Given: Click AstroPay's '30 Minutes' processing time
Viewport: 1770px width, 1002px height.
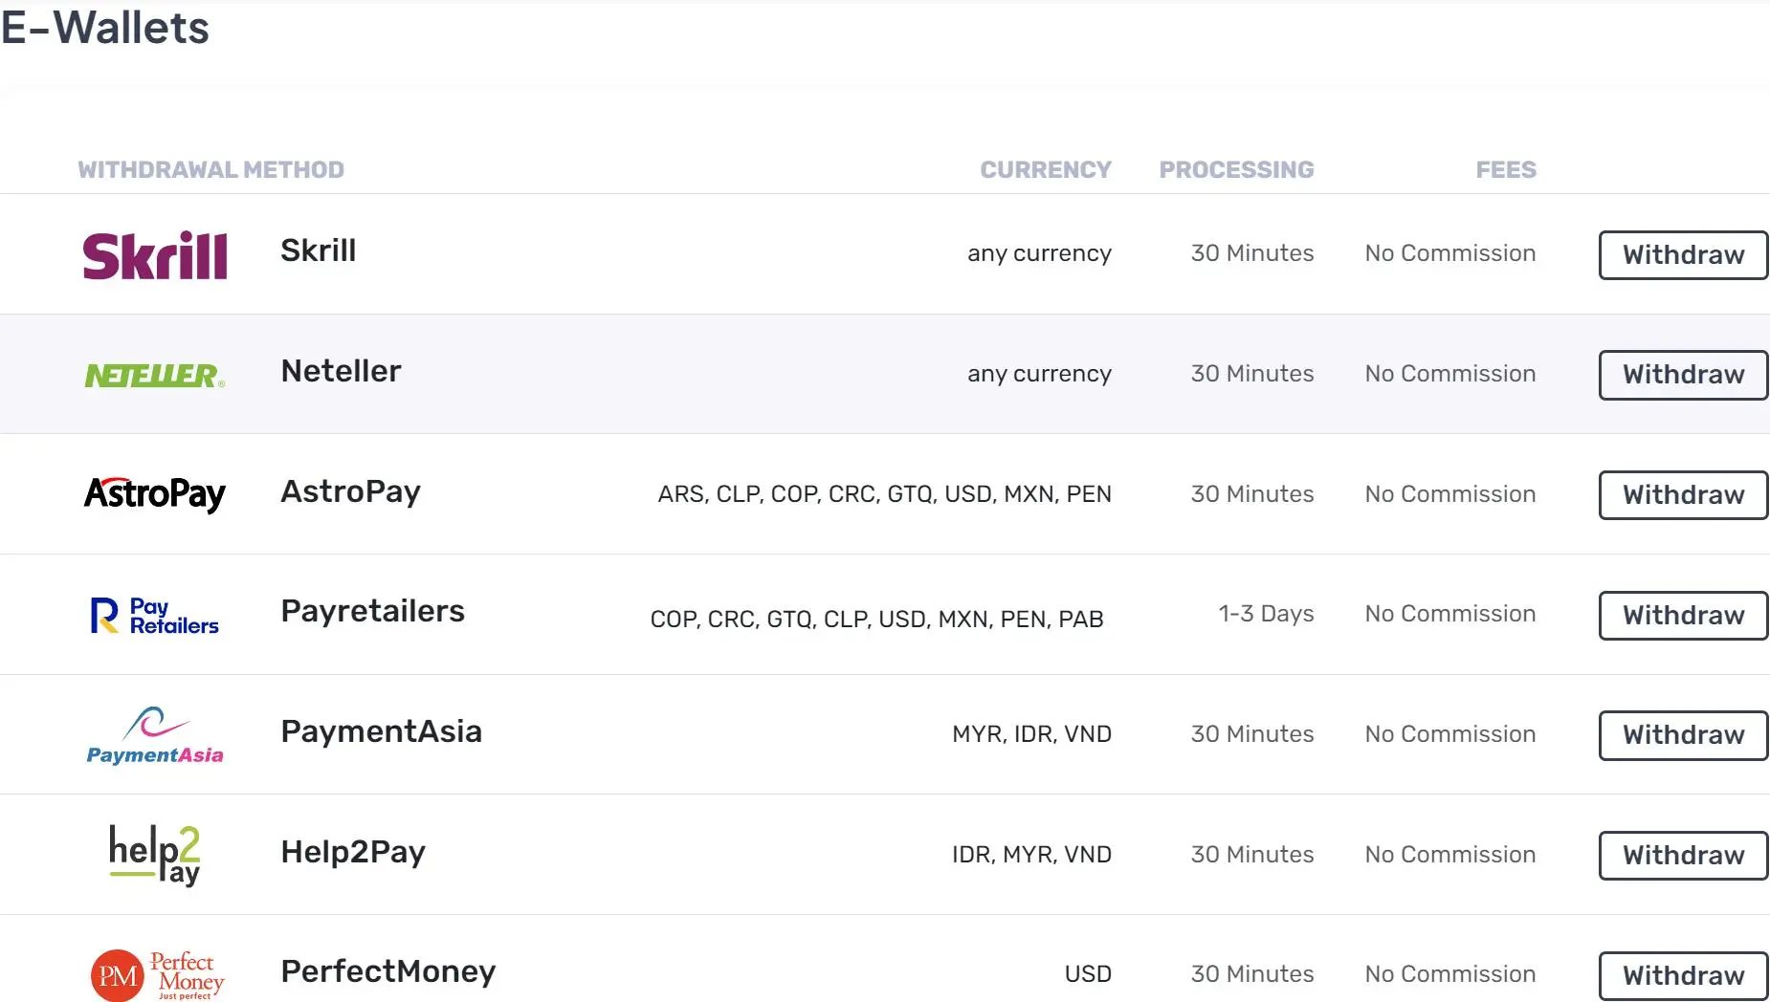Looking at the screenshot, I should tap(1252, 494).
